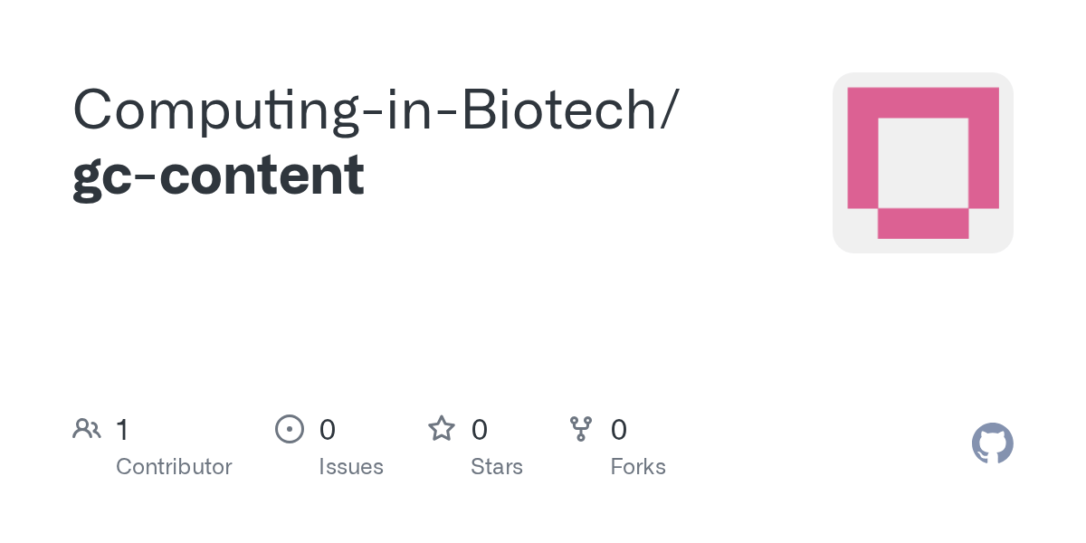Click the Contributor label
Screen dimensions: 1086x543
click(x=174, y=467)
